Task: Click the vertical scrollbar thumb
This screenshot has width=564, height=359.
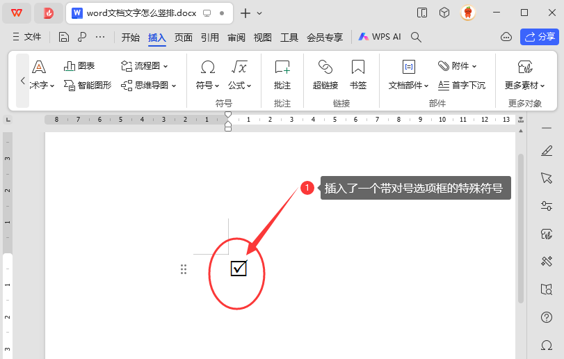Action: click(x=521, y=228)
